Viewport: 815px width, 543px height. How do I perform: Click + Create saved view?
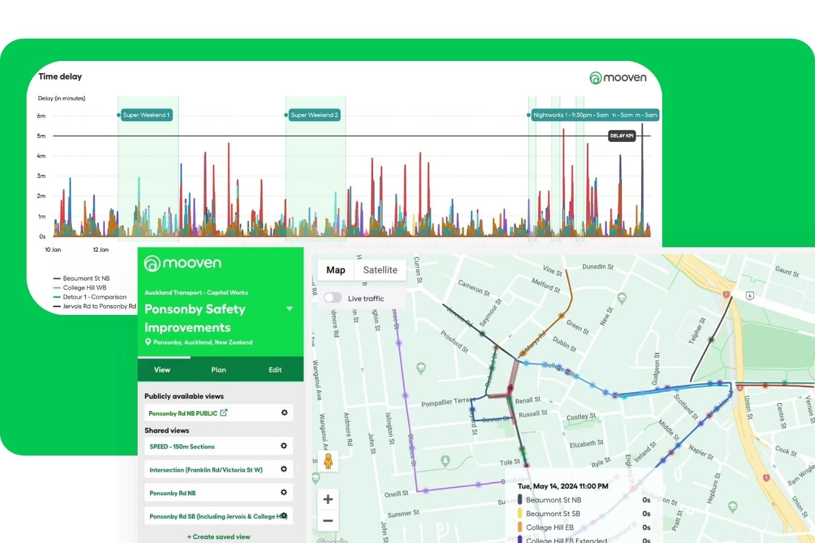coord(219,536)
